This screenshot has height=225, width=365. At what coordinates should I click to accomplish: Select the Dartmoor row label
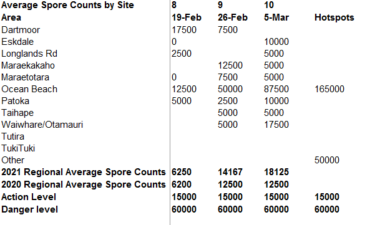click(x=21, y=30)
